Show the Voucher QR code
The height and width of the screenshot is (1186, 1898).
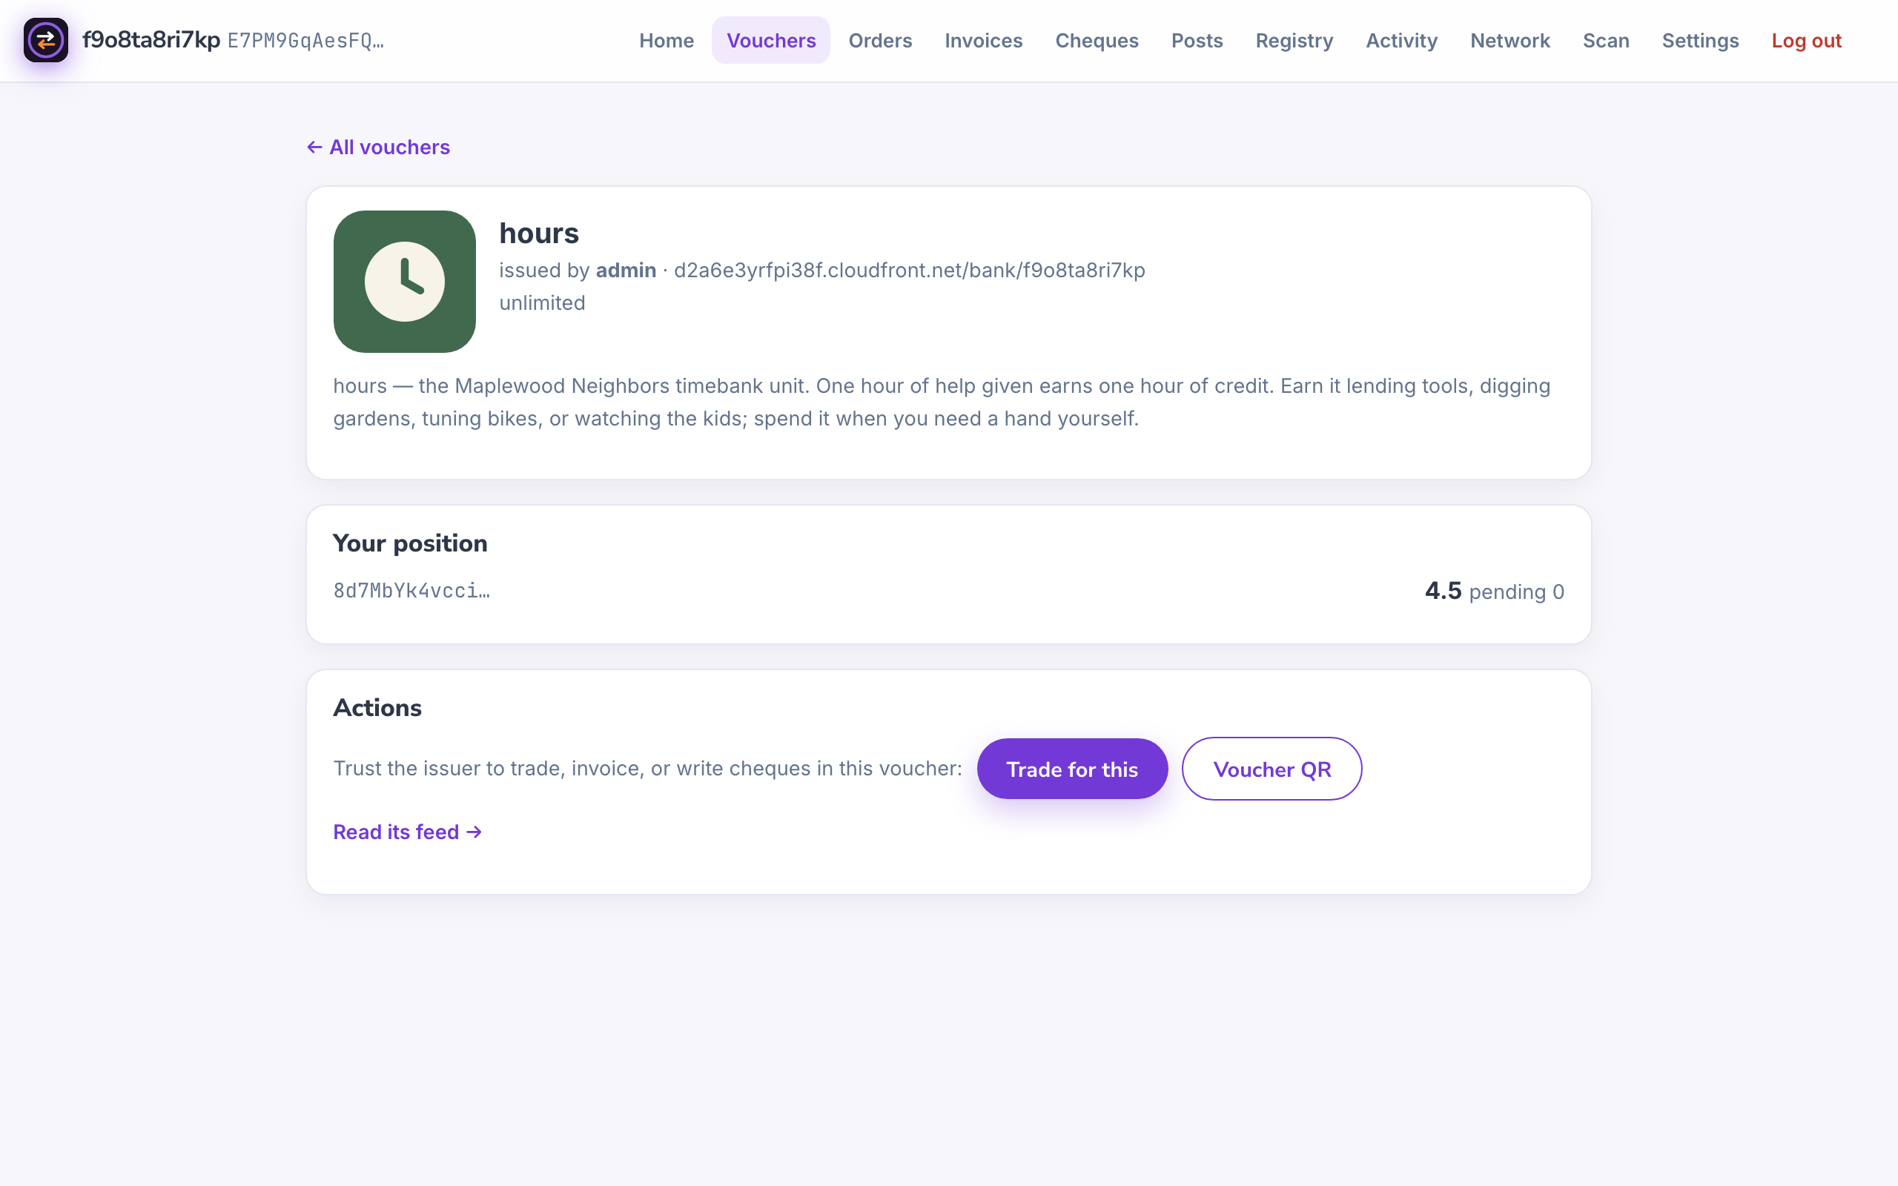pyautogui.click(x=1272, y=769)
